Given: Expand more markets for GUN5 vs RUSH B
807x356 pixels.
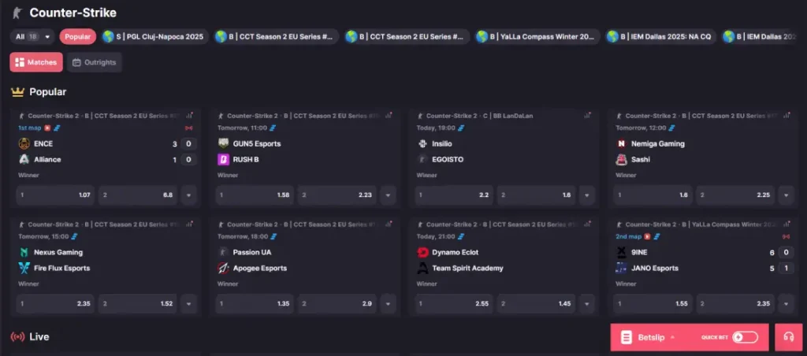Looking at the screenshot, I should (x=388, y=195).
